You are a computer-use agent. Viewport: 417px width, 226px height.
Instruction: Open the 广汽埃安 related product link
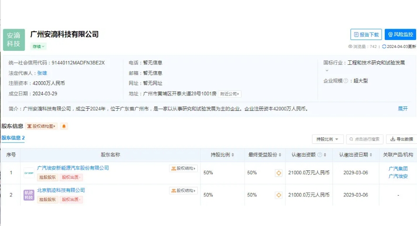click(398, 176)
